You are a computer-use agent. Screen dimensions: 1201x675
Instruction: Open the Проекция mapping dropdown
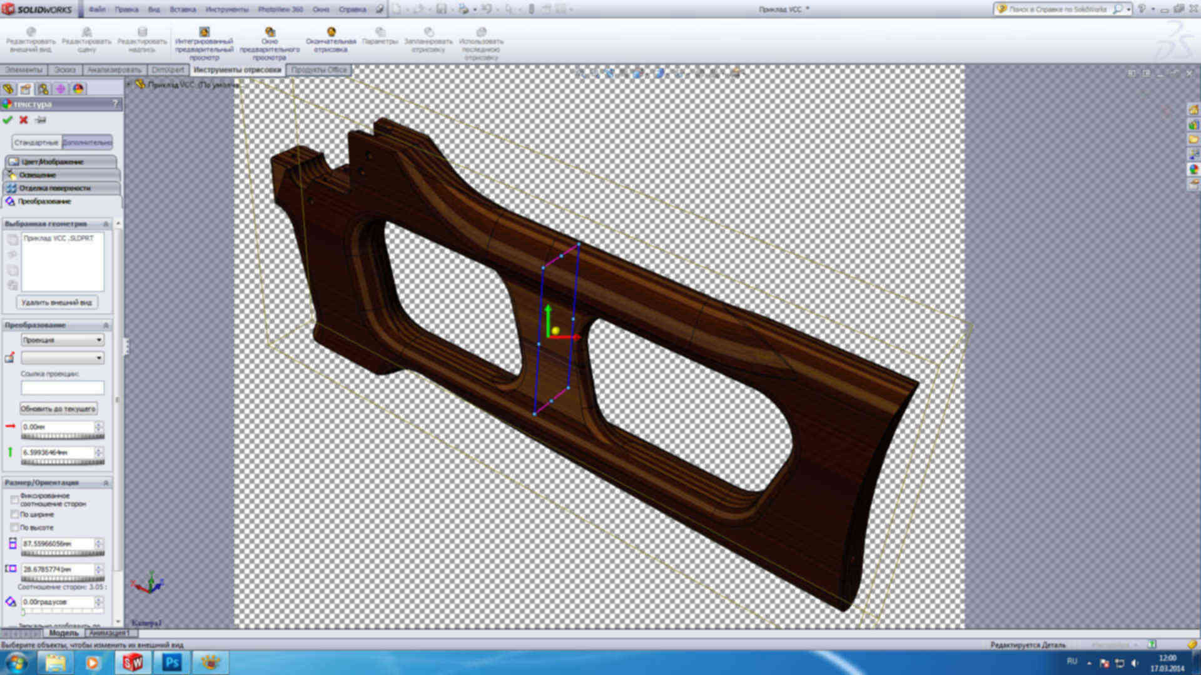pyautogui.click(x=63, y=340)
